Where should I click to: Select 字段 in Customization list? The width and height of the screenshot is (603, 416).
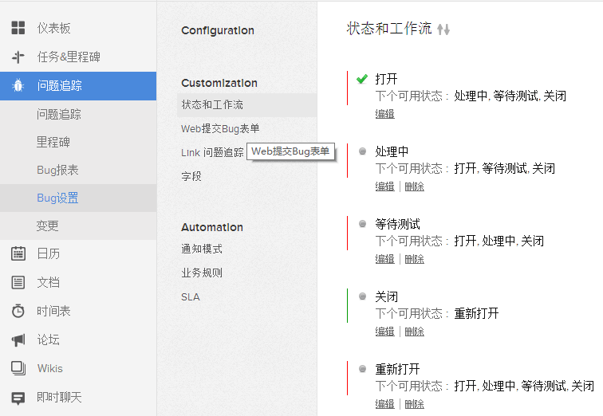tap(191, 176)
